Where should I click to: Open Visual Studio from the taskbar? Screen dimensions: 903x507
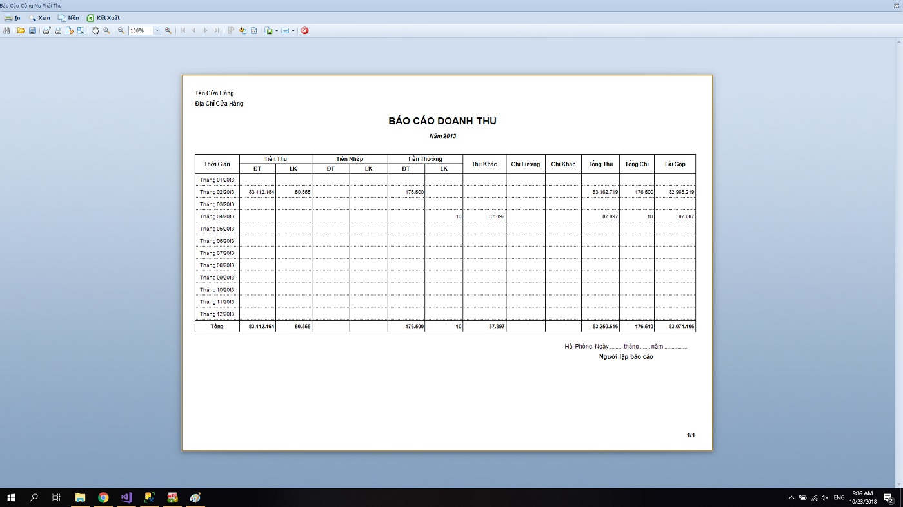coord(126,497)
